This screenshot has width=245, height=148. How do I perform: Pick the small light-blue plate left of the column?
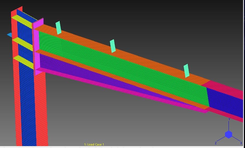(9, 35)
